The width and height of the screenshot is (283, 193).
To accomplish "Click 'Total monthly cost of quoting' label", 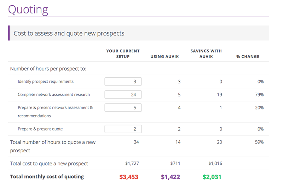I will pyautogui.click(x=47, y=177).
